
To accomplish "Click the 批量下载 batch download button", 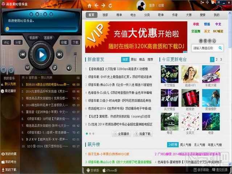I will (143, 134).
